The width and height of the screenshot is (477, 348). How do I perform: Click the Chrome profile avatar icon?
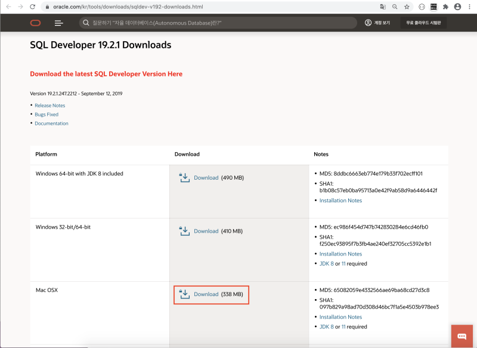point(457,7)
